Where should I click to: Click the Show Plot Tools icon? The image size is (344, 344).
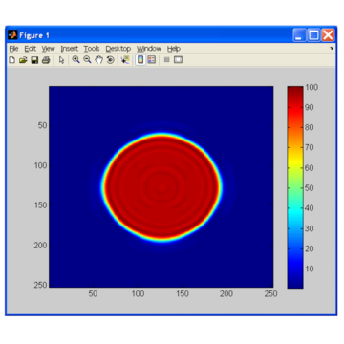(x=179, y=59)
